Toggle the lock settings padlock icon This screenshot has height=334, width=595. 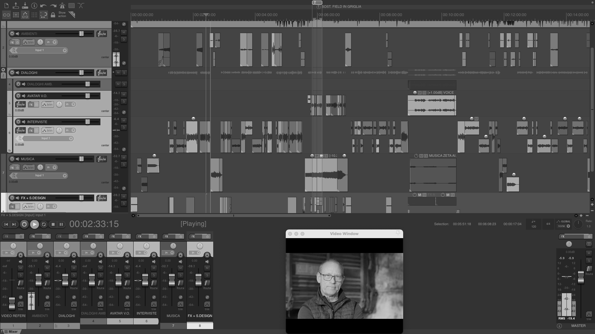tap(53, 15)
